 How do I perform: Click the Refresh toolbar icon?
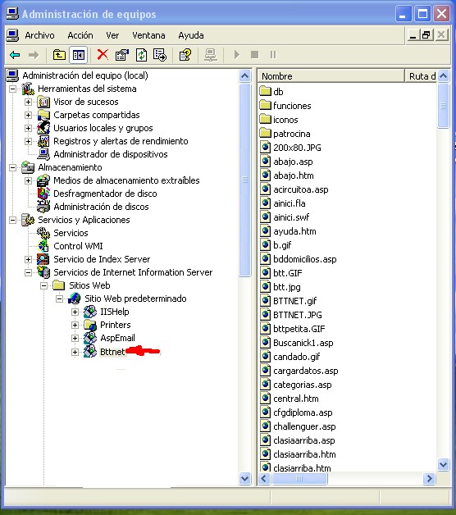(x=141, y=55)
